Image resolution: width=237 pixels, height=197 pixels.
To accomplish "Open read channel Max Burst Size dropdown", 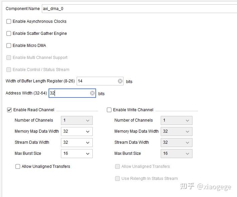I will coord(77,153).
